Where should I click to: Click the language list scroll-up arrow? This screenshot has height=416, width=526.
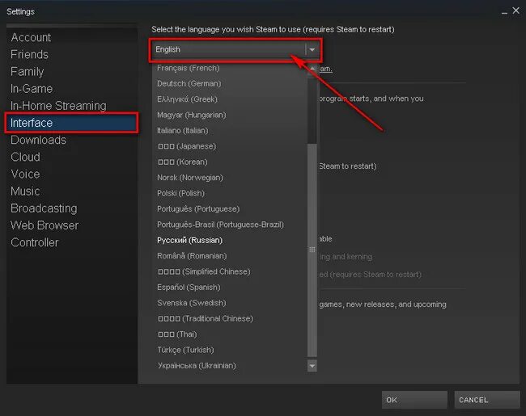[x=312, y=69]
